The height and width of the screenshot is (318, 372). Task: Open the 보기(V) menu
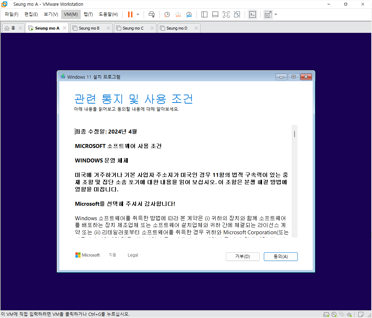tap(51, 14)
